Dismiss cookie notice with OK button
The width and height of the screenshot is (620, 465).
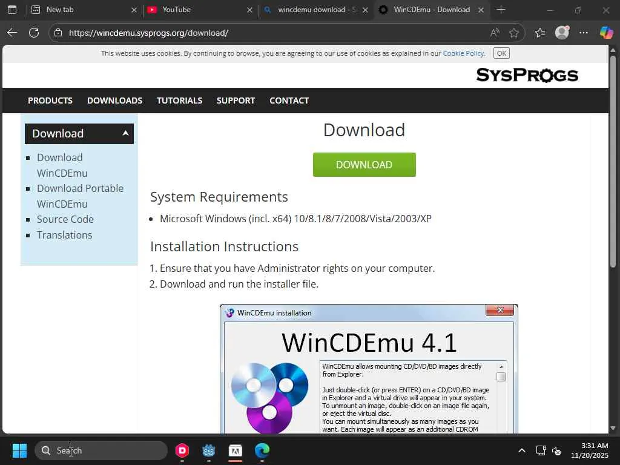coord(501,53)
